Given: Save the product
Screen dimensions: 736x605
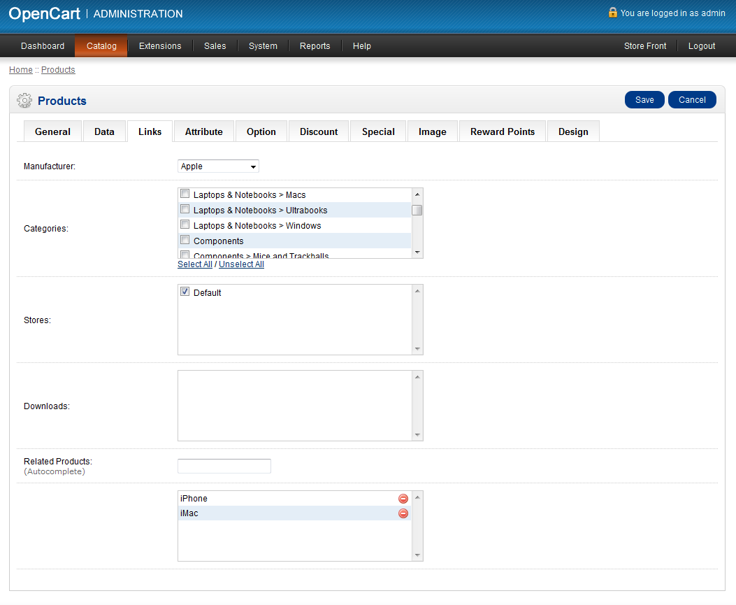Looking at the screenshot, I should pyautogui.click(x=644, y=100).
